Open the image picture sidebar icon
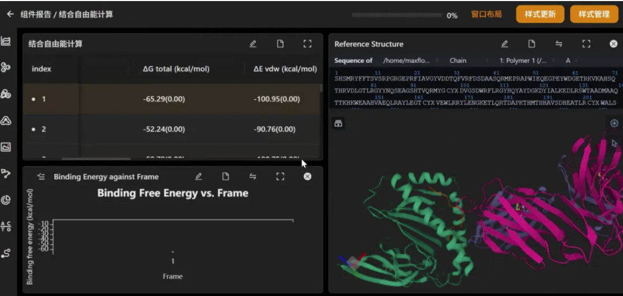The width and height of the screenshot is (623, 296). tap(5, 147)
